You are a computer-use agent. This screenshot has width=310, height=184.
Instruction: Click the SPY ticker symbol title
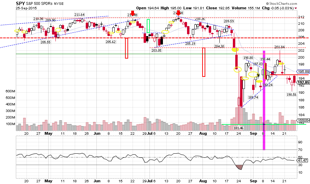[x=20, y=3]
